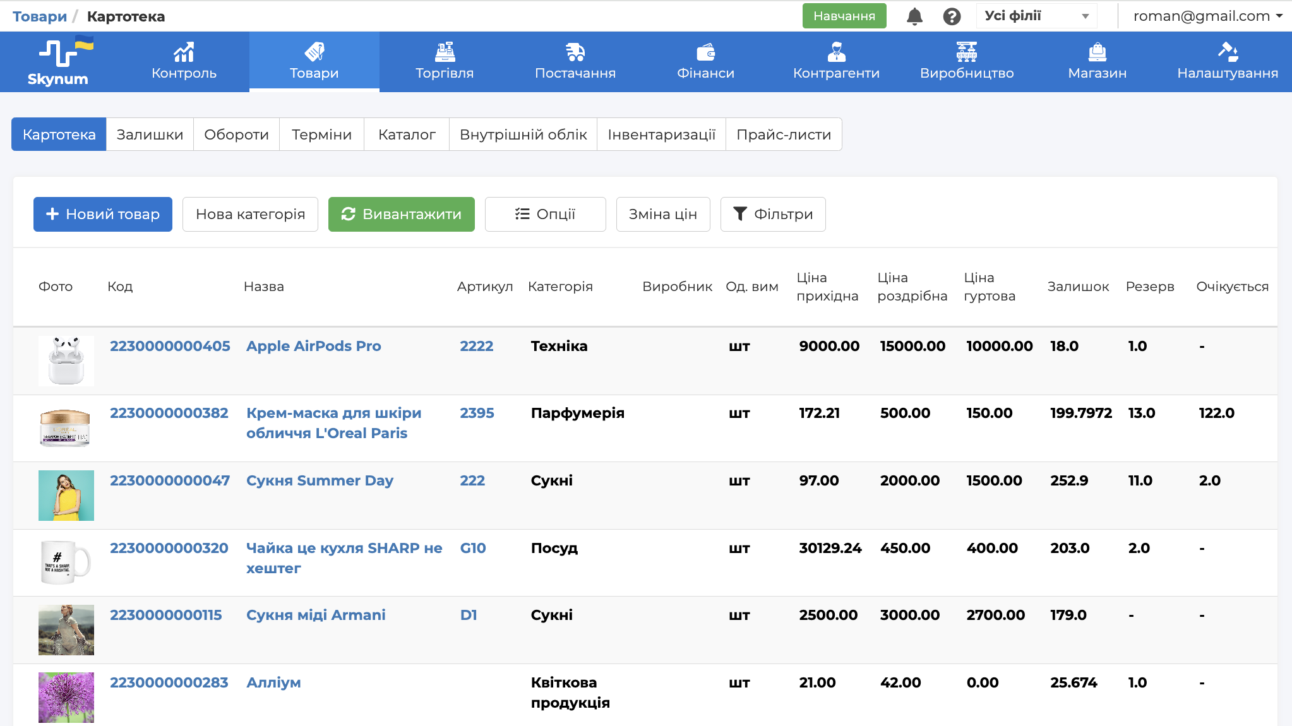Click the Сукня міді Armani photo thumbnail

66,630
